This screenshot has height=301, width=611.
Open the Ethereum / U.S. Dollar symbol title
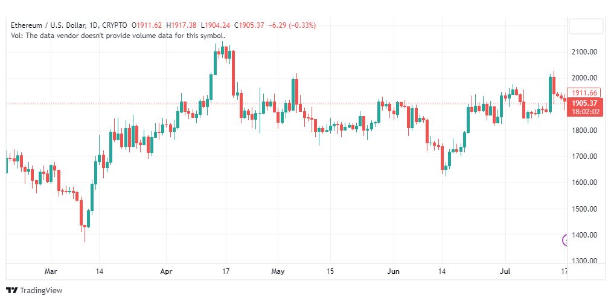(x=48, y=25)
